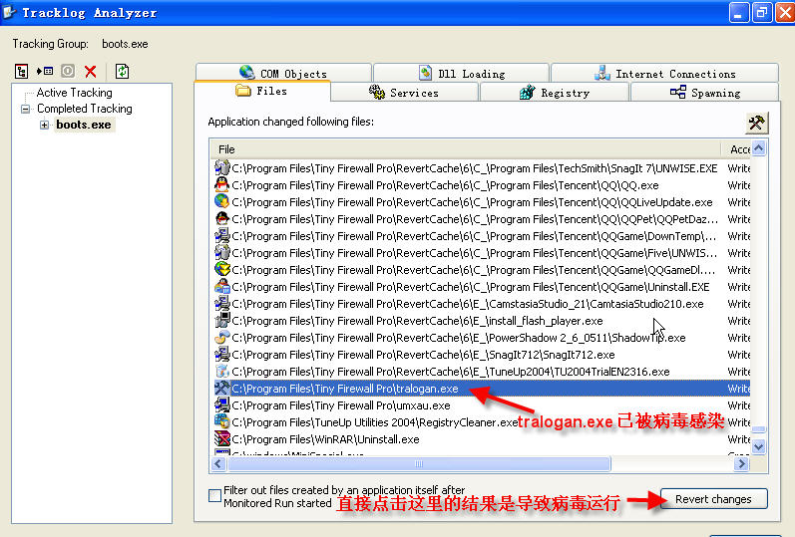Select Active Tracking in the tree
Screen dimensions: 795x537
[x=74, y=93]
